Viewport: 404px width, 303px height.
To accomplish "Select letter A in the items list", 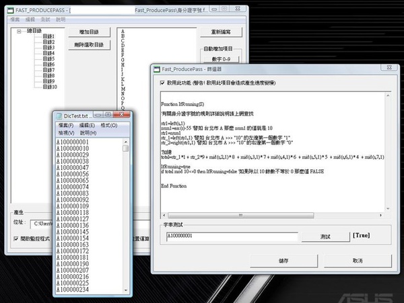I will coord(123,31).
